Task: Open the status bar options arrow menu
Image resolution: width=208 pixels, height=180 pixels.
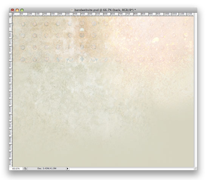Action: tap(68, 168)
